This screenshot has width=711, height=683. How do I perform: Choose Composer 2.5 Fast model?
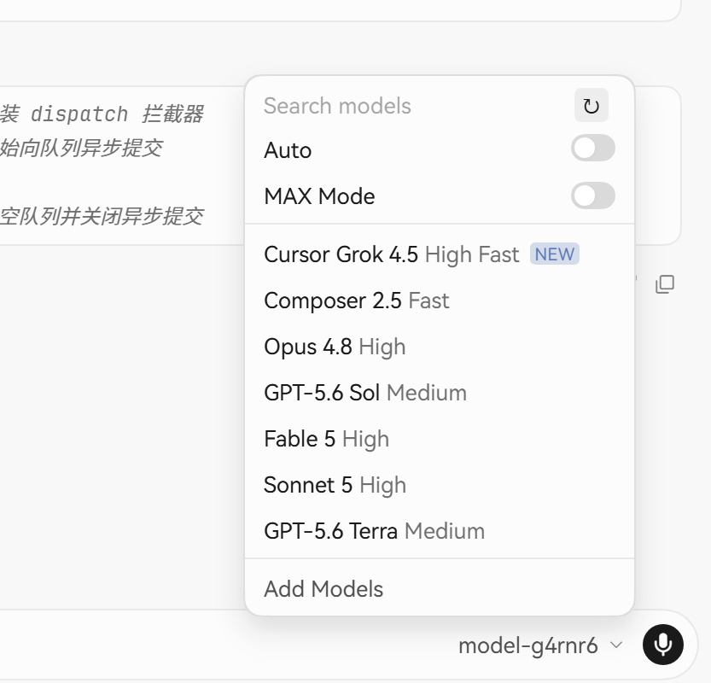(439, 301)
